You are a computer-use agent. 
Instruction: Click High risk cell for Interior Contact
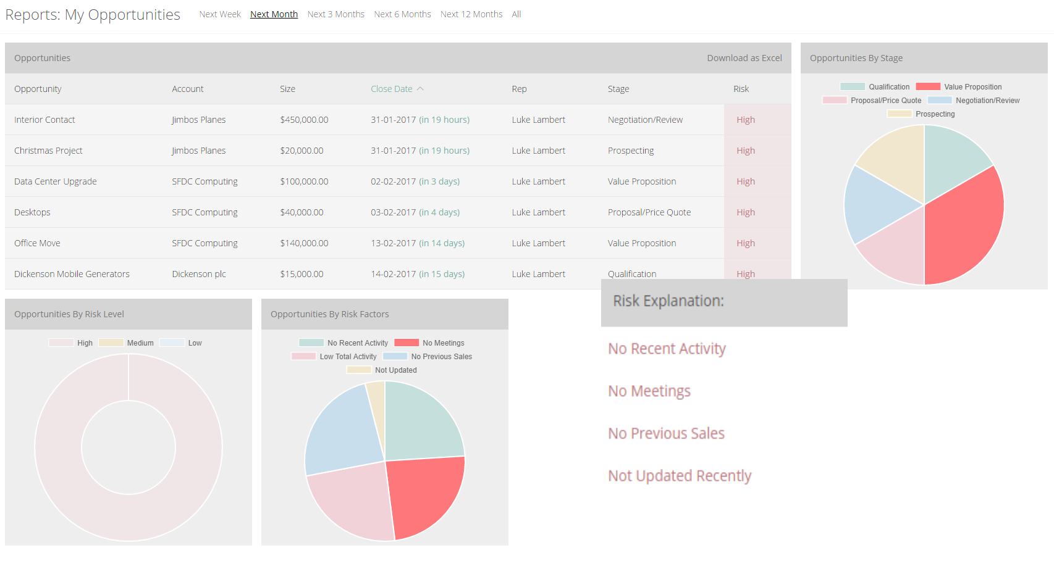click(757, 120)
